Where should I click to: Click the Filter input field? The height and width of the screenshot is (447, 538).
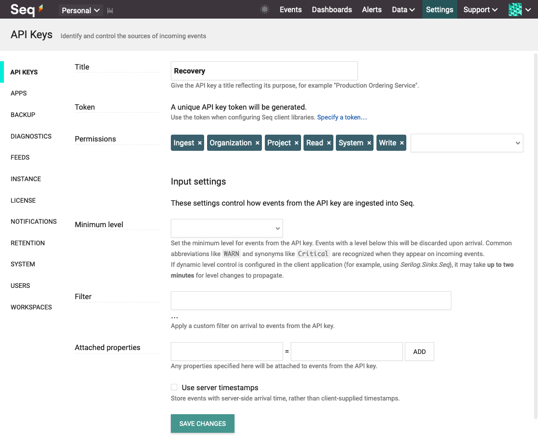point(311,301)
